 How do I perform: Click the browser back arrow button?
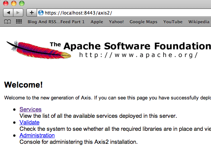pos(8,13)
